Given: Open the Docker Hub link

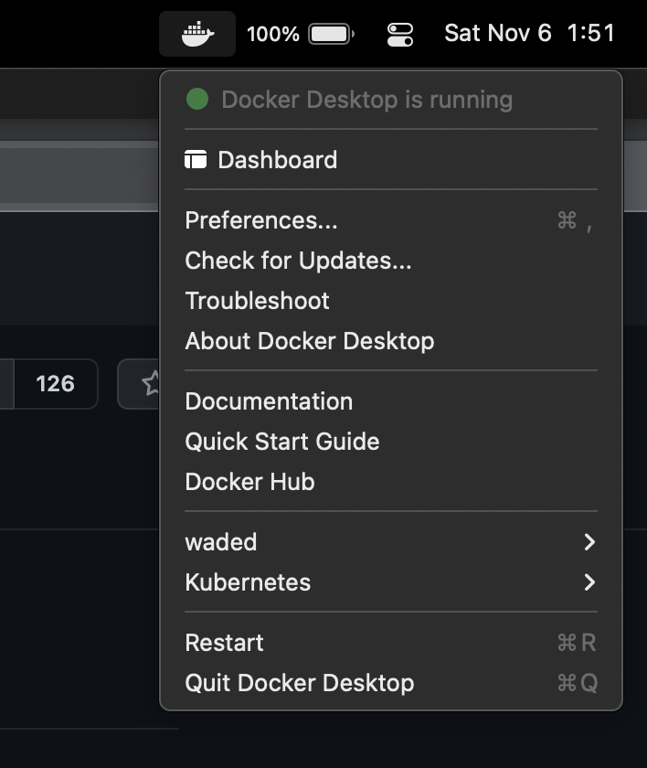Looking at the screenshot, I should pyautogui.click(x=249, y=481).
